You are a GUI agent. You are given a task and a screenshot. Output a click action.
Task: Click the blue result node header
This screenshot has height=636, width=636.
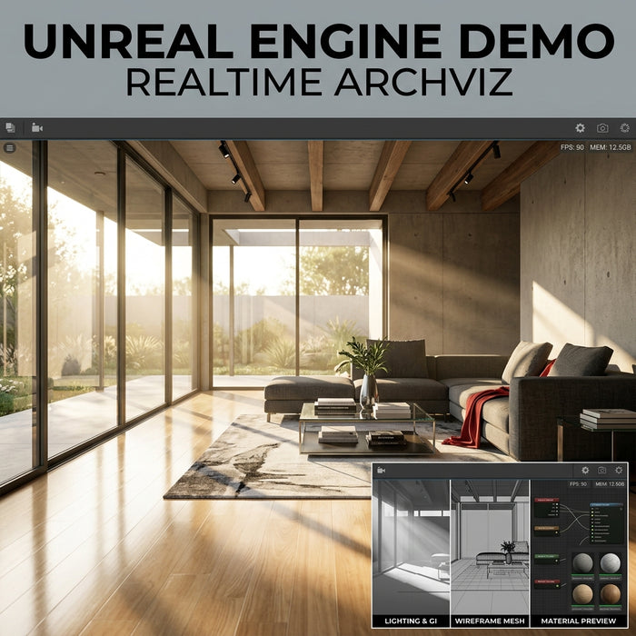click(606, 505)
